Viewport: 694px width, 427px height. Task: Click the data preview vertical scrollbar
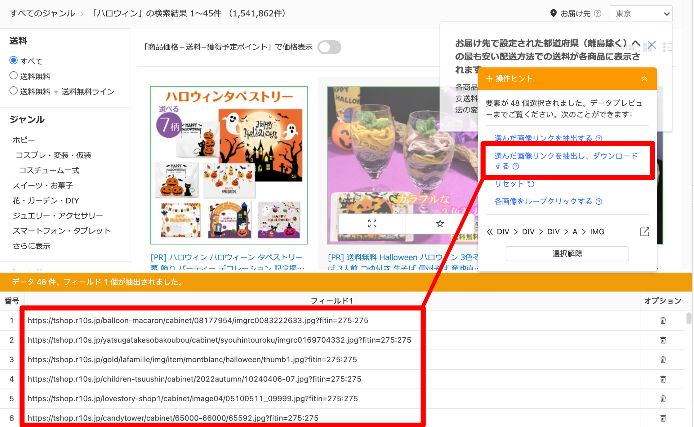point(688,319)
